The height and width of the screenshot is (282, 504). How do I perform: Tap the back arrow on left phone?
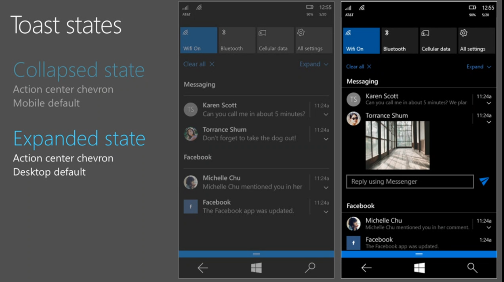203,267
